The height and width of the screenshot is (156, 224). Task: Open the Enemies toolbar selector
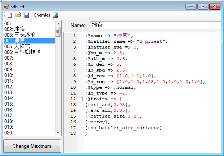[x=42, y=15]
